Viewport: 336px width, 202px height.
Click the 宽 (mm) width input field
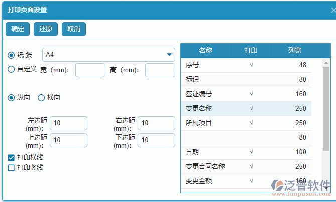[x=90, y=70]
